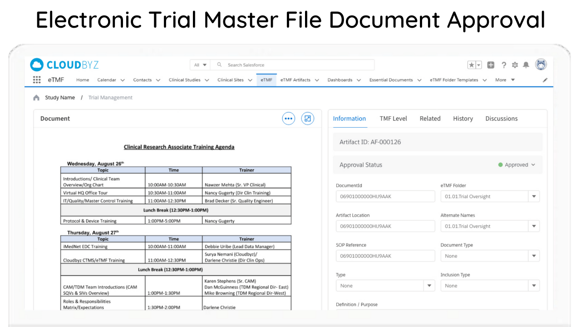
Task: Switch to the History tab
Action: (463, 119)
